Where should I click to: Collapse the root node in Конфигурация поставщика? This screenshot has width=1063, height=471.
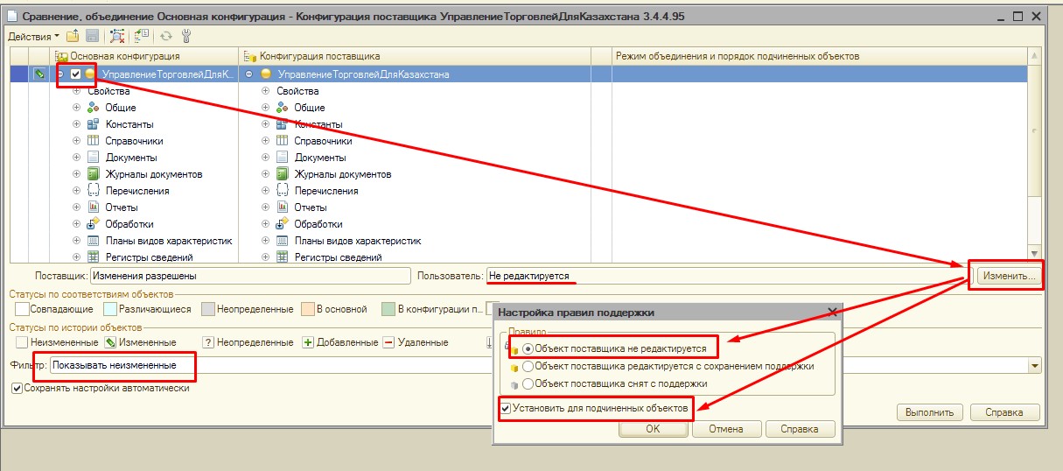point(250,74)
